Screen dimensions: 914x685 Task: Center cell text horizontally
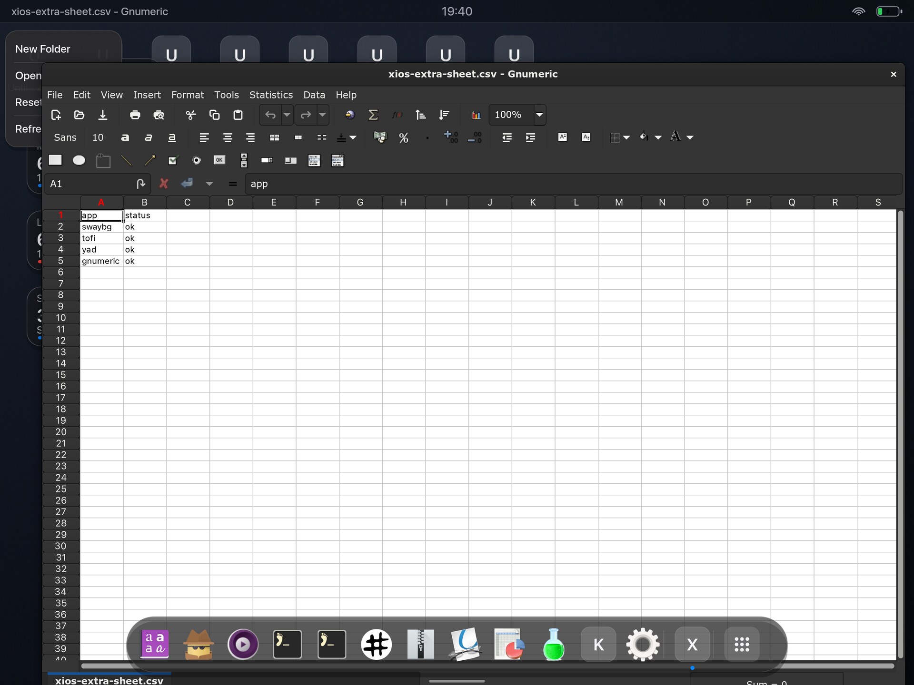(228, 137)
